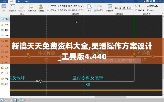Click the monitor icon beside the penguin

147,1
